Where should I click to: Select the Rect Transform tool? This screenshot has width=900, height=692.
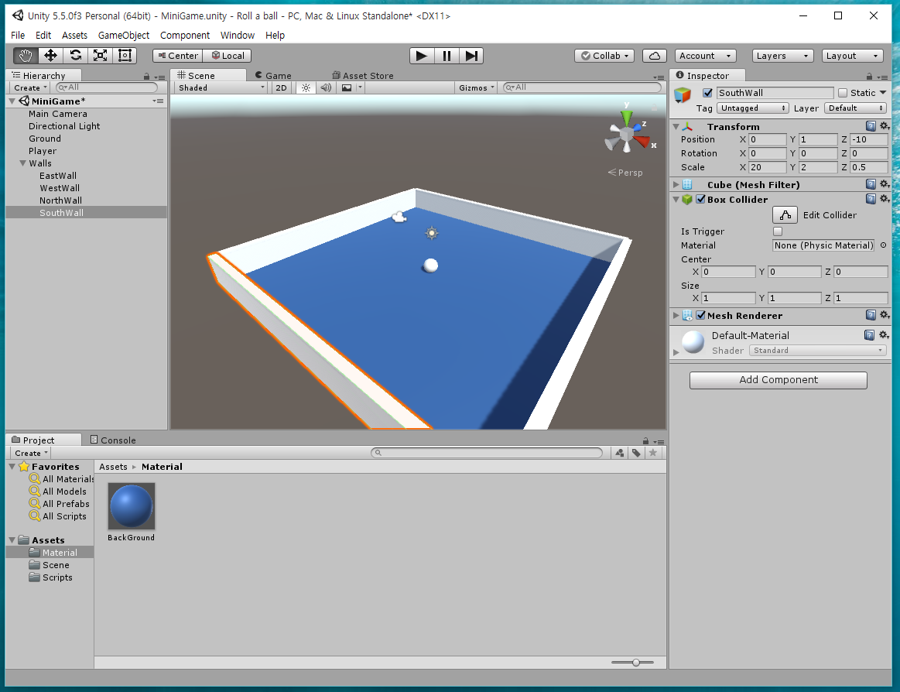[124, 55]
